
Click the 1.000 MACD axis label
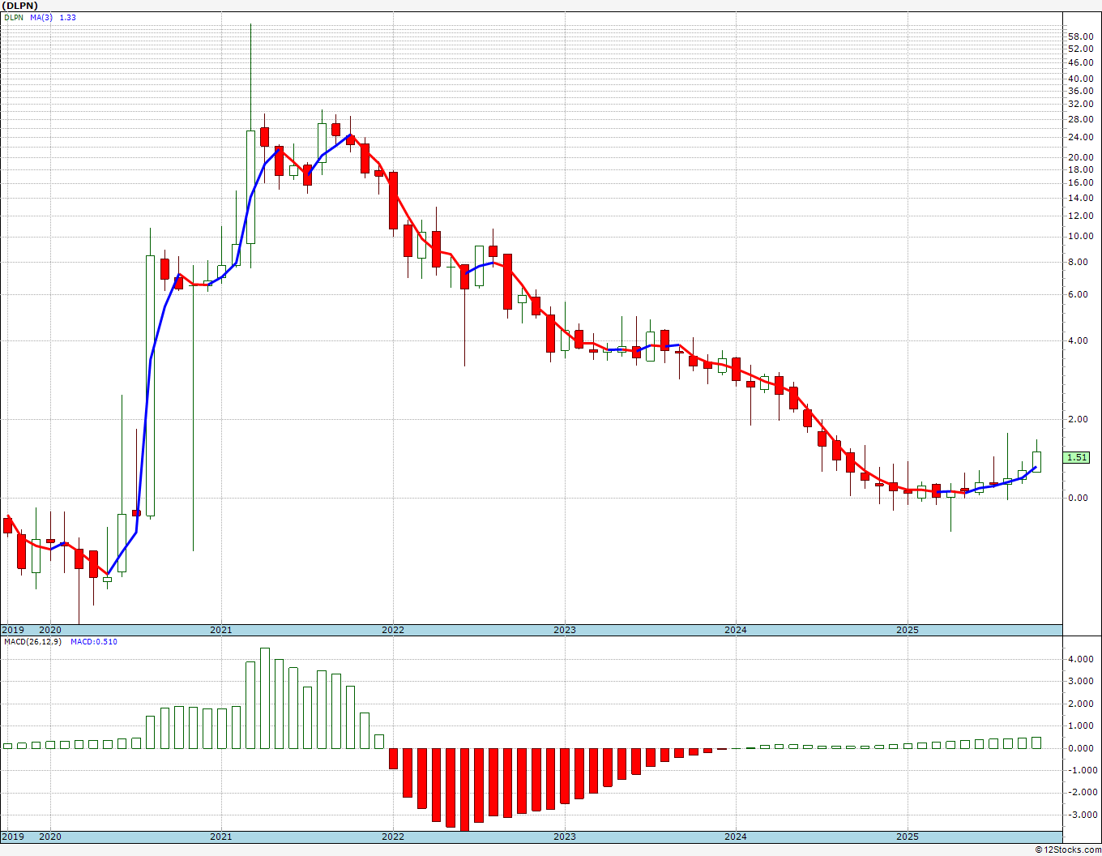coord(1081,726)
